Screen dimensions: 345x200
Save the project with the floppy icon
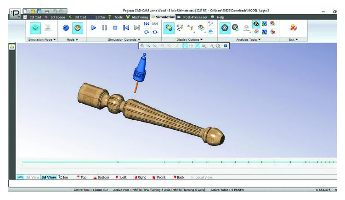point(39,11)
